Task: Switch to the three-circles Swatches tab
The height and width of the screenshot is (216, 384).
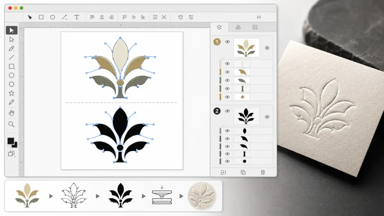Action: tap(238, 27)
